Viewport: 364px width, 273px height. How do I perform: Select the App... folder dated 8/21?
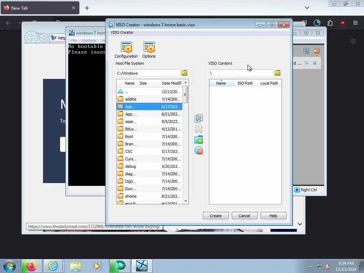coord(149,114)
